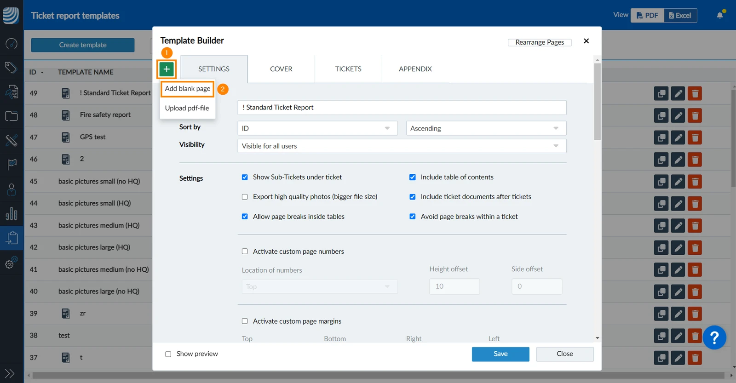Toggle Activate custom page numbers checkbox
736x383 pixels.
(x=245, y=252)
